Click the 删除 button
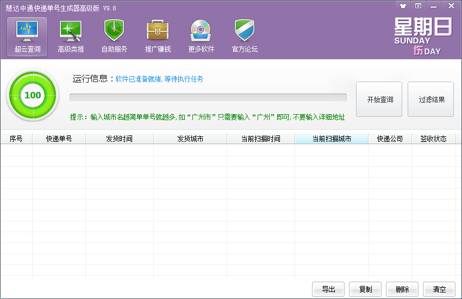Image resolution: width=462 pixels, height=299 pixels. pyautogui.click(x=402, y=289)
